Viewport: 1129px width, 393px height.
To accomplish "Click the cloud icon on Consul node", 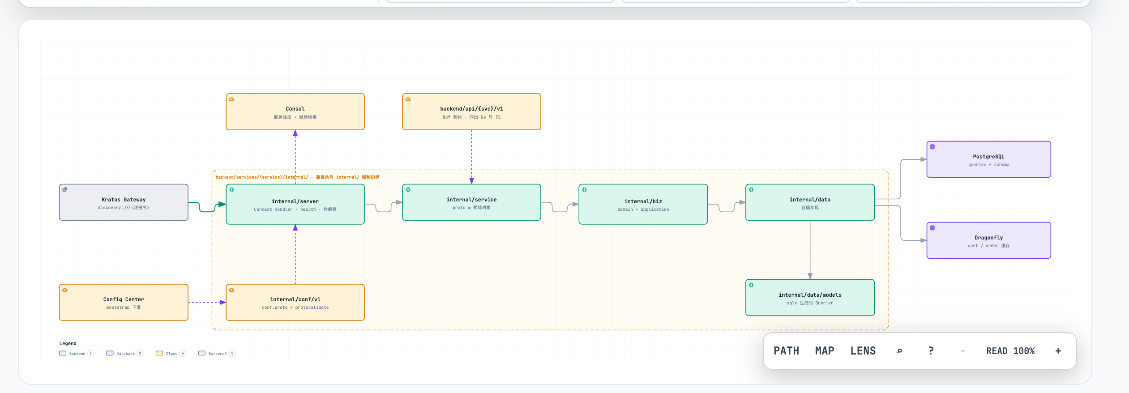I will coord(232,99).
